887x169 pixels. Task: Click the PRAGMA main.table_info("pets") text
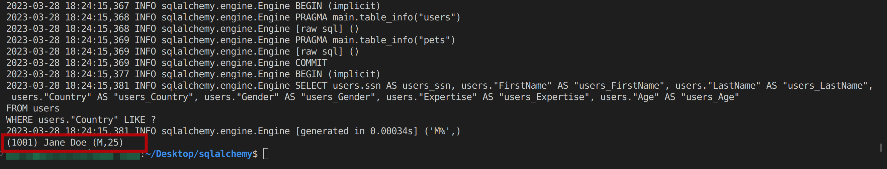pyautogui.click(x=375, y=40)
